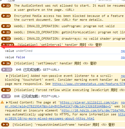Expand the drawArrays warning group badge
This screenshot has width=125, height=129.
pos(6,39)
